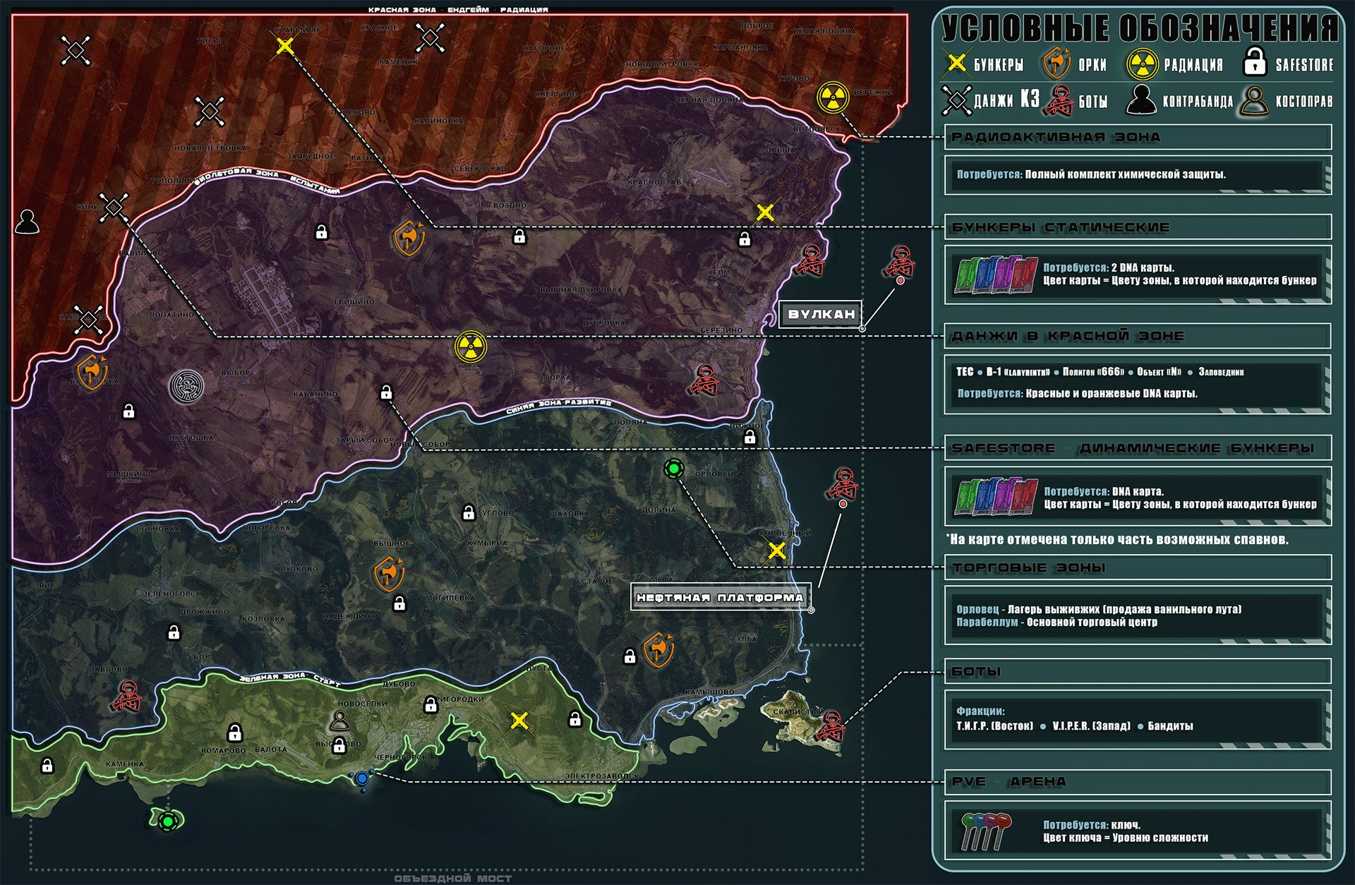Click the yellow bunker X icon in the legend

pyautogui.click(x=956, y=64)
